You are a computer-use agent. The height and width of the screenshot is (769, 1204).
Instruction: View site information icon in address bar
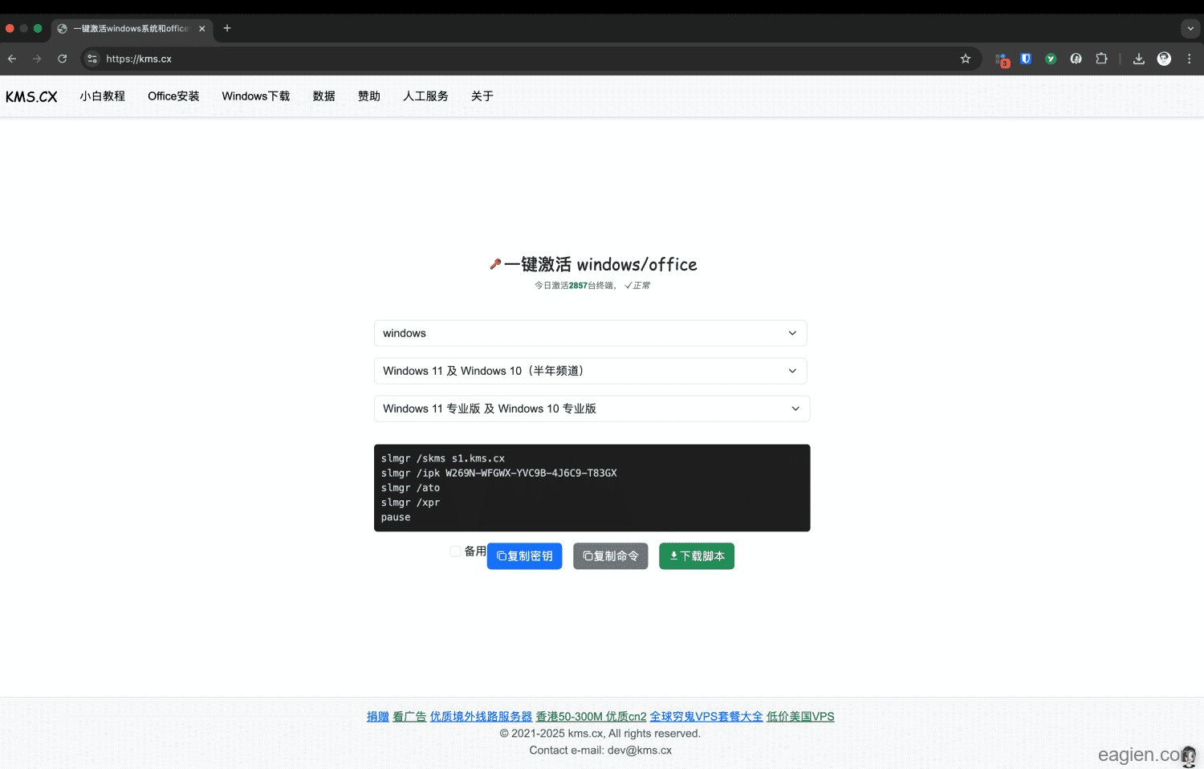pyautogui.click(x=92, y=59)
